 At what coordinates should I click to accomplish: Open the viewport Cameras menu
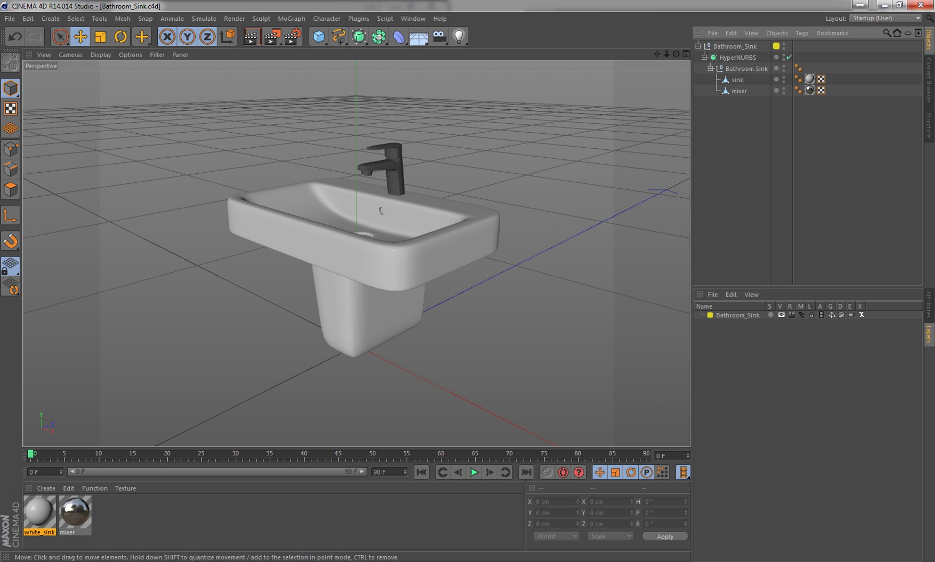(x=70, y=55)
